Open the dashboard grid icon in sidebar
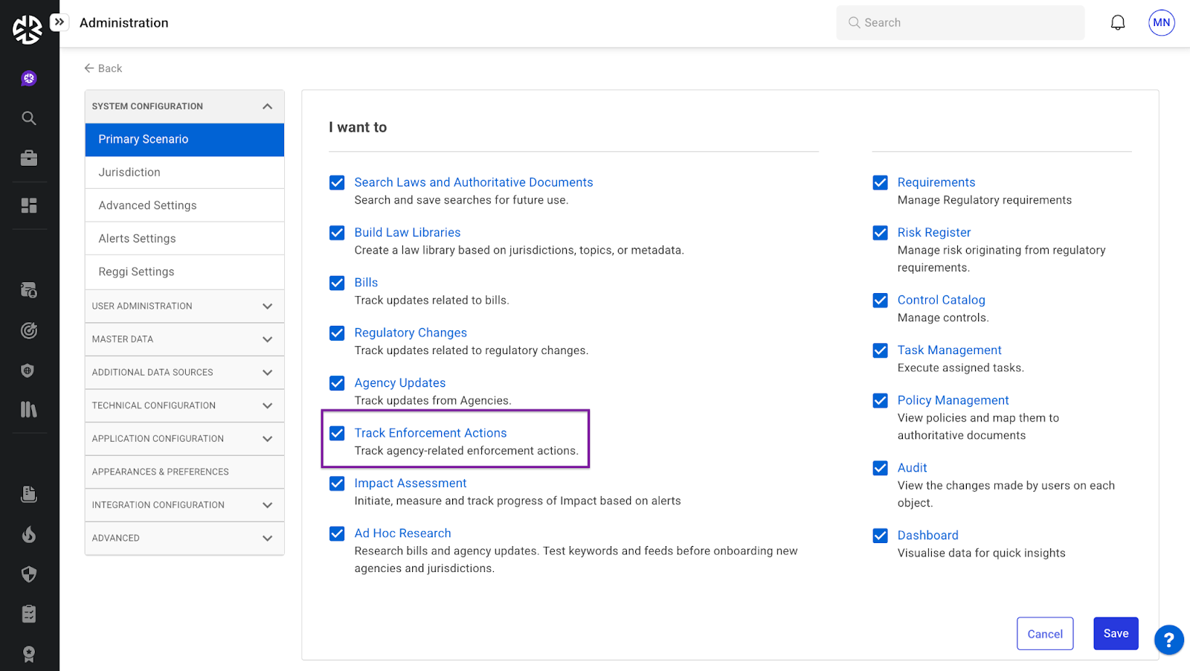This screenshot has height=671, width=1190. click(29, 205)
